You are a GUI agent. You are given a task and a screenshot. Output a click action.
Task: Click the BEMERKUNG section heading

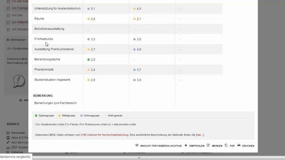click(x=43, y=96)
